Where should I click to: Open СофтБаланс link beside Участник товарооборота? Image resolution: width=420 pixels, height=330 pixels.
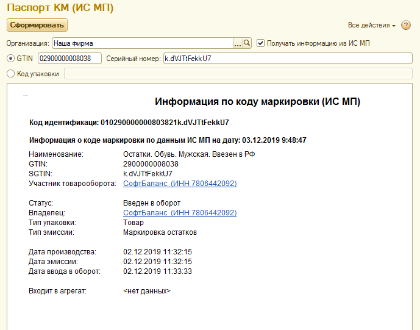(x=179, y=183)
